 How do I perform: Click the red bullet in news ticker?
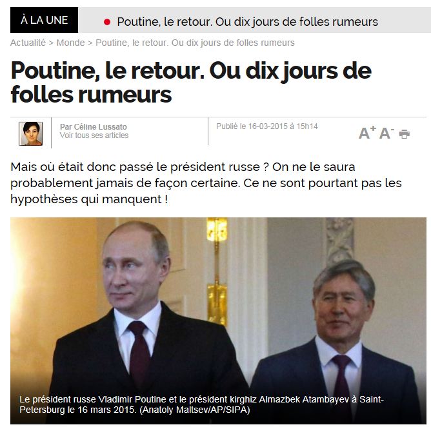click(x=107, y=22)
